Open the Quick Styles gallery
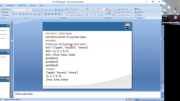Image resolution: width=180 pixels, height=101 pixels. point(114,12)
